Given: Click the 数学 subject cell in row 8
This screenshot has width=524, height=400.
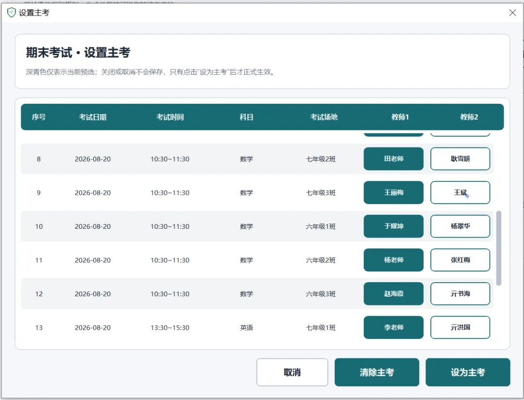Looking at the screenshot, I should pos(246,159).
